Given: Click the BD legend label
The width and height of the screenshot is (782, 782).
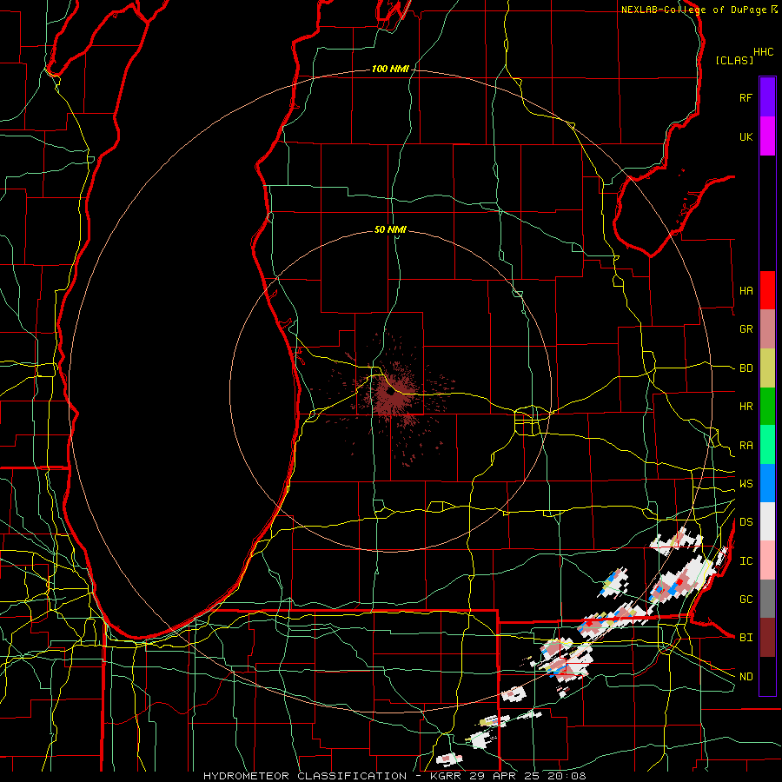Looking at the screenshot, I should point(746,368).
